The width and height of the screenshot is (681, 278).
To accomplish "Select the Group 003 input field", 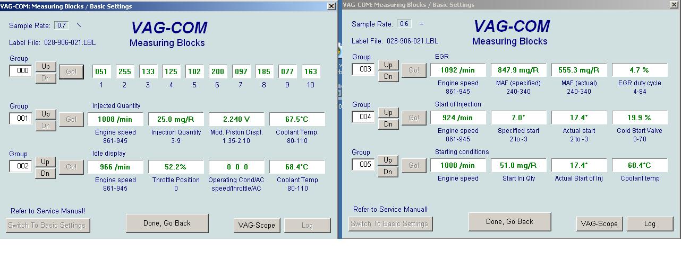I will coord(363,69).
